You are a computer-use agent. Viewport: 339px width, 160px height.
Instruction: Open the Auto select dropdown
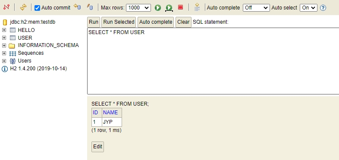(x=308, y=8)
